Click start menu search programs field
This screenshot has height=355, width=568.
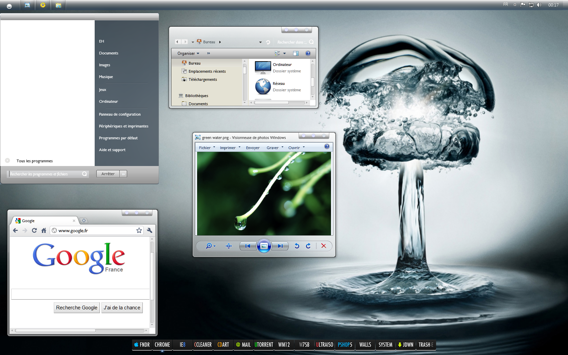tap(48, 174)
